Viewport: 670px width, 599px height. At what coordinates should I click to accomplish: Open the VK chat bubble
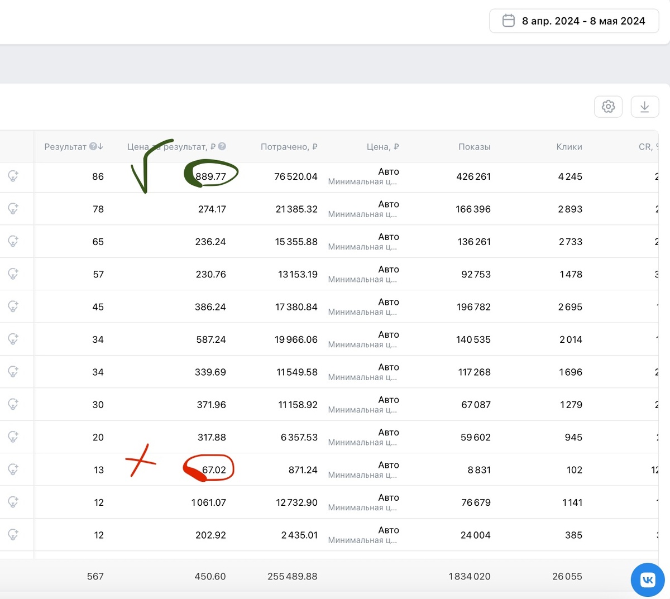pos(648,579)
